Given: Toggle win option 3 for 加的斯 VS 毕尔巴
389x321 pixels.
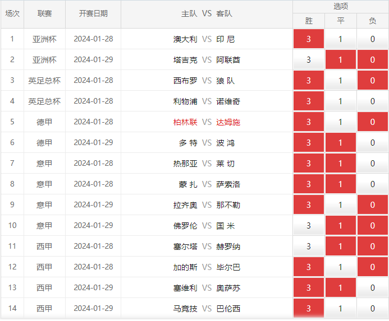Looking at the screenshot, I should point(308,267).
